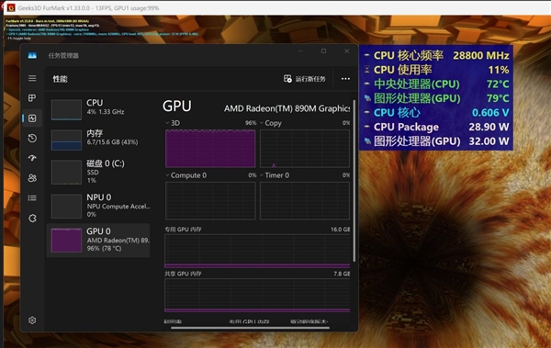Select the CPU performance entry

(99, 109)
